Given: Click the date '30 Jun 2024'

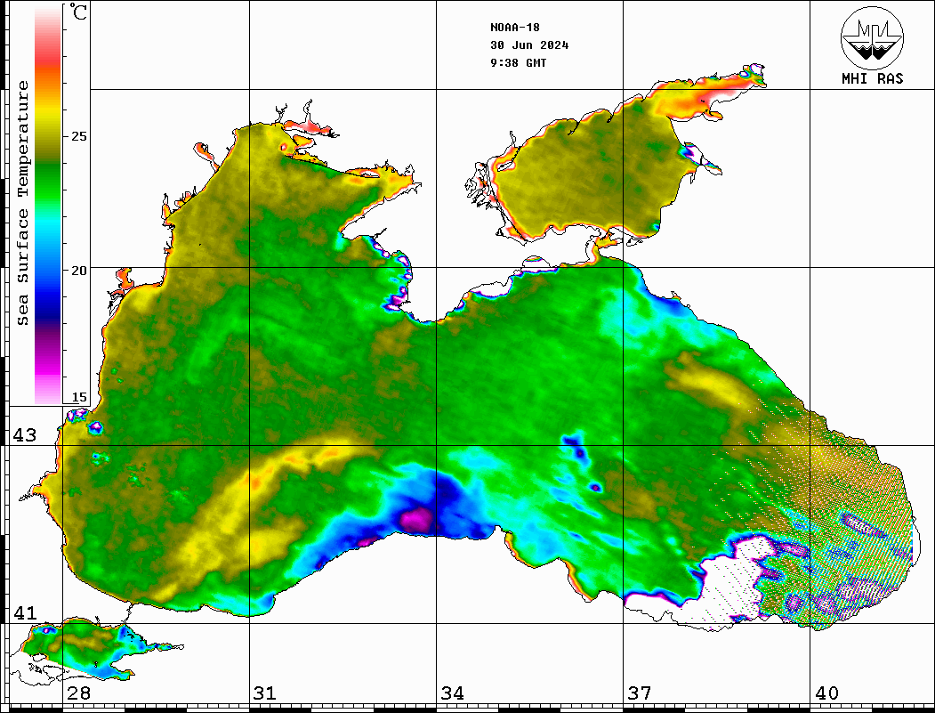Looking at the screenshot, I should tap(529, 45).
